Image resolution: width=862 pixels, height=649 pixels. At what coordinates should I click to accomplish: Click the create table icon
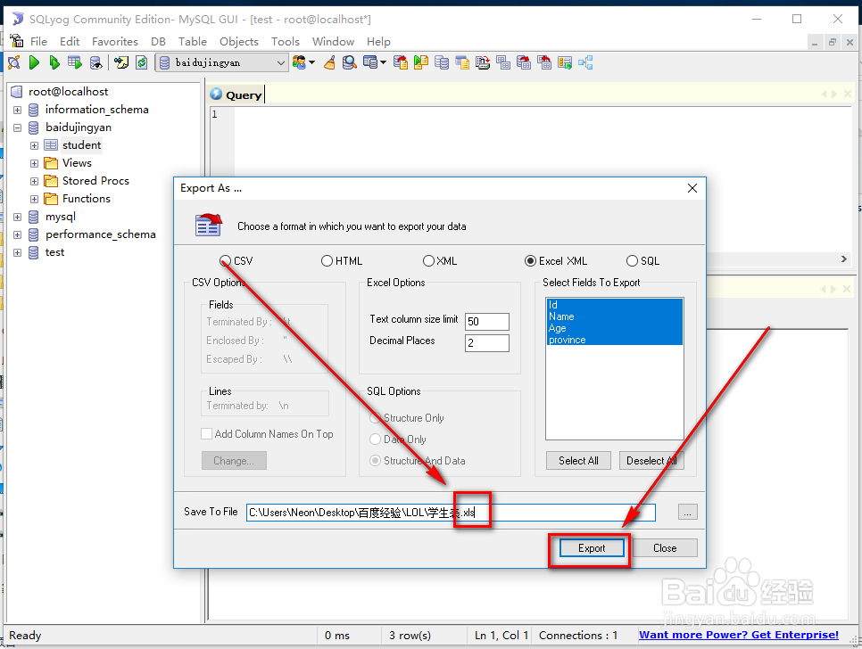coord(503,62)
